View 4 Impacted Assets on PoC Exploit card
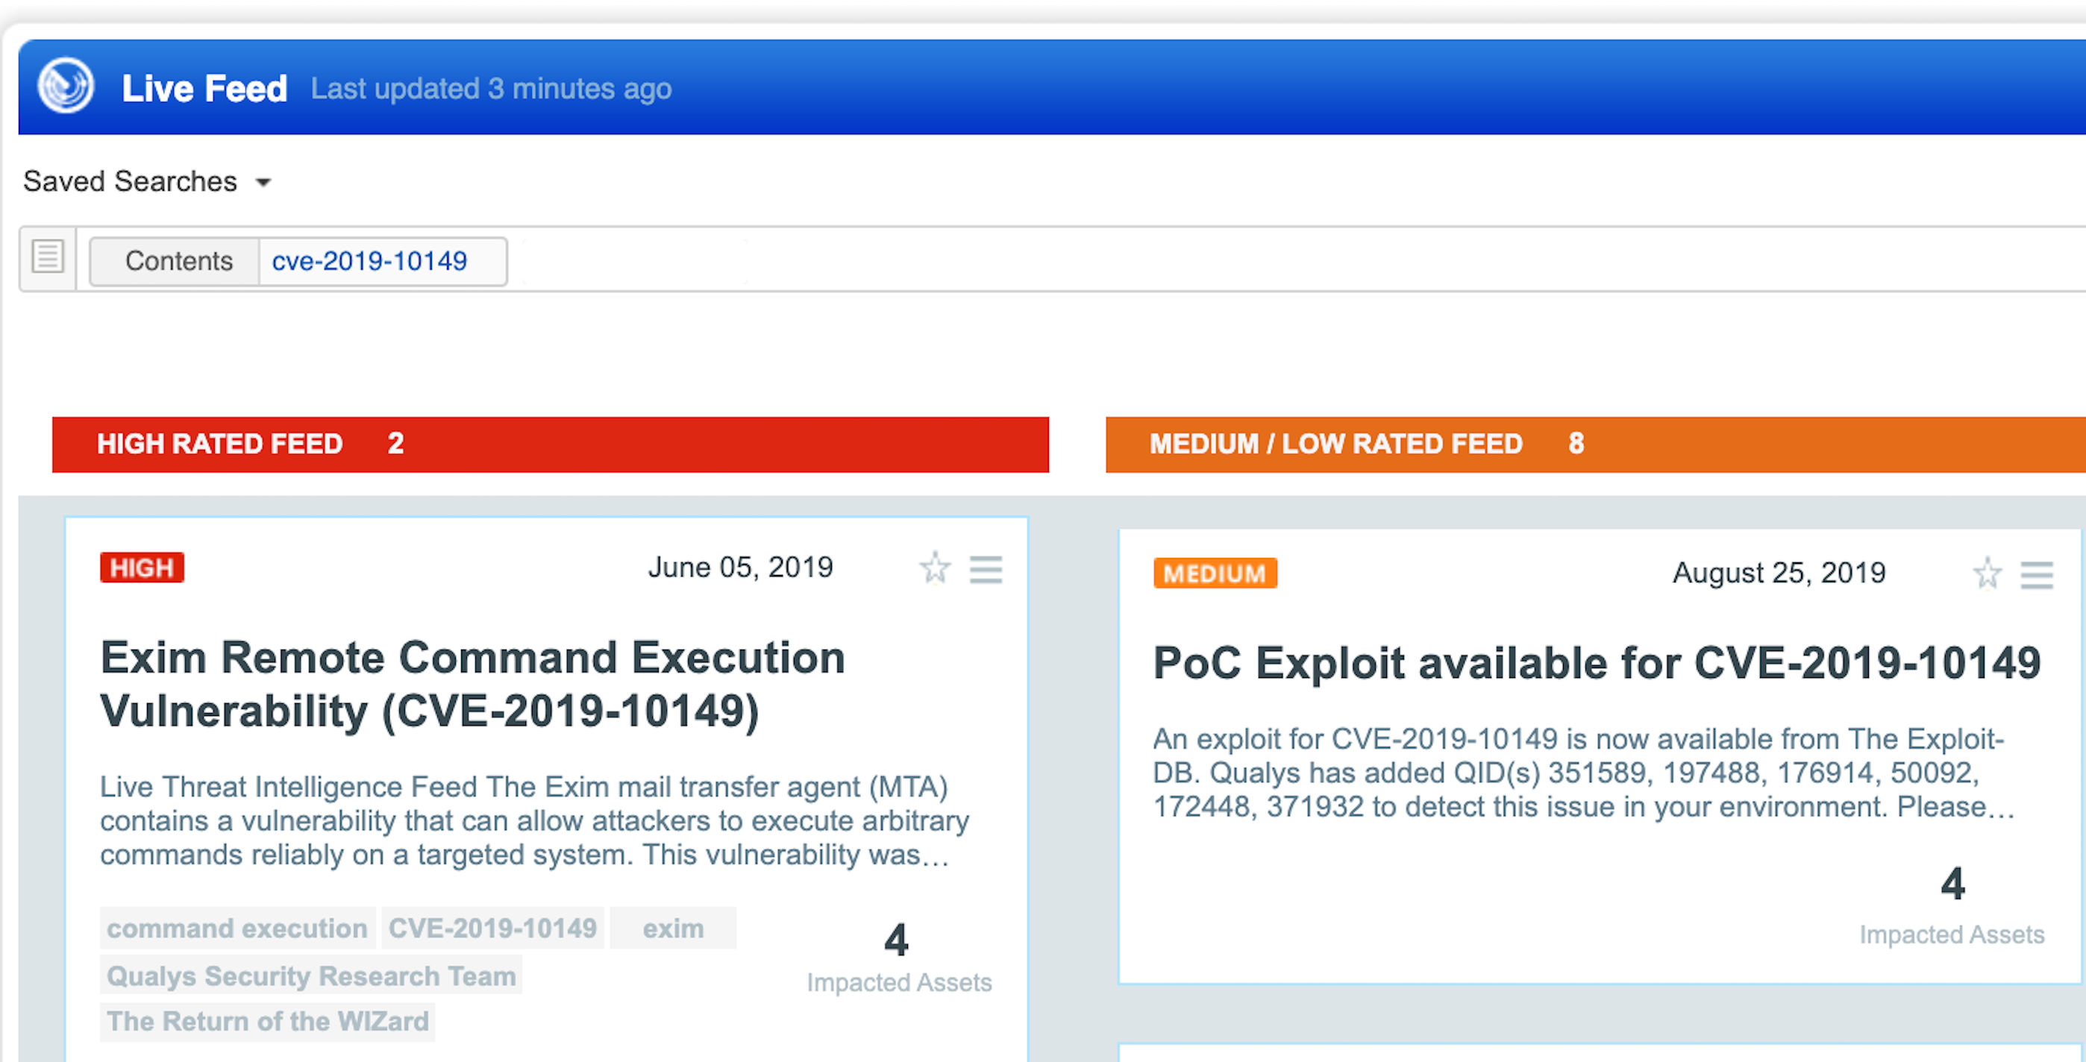Viewport: 2086px width, 1062px height. tap(1952, 906)
